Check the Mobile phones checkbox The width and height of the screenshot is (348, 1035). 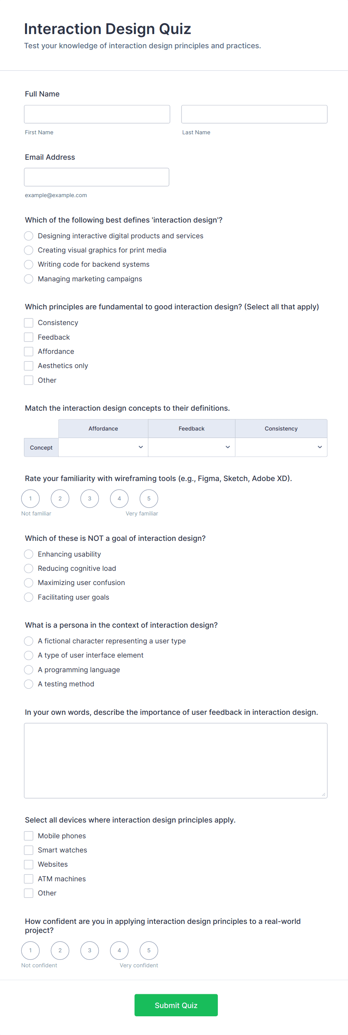[28, 836]
